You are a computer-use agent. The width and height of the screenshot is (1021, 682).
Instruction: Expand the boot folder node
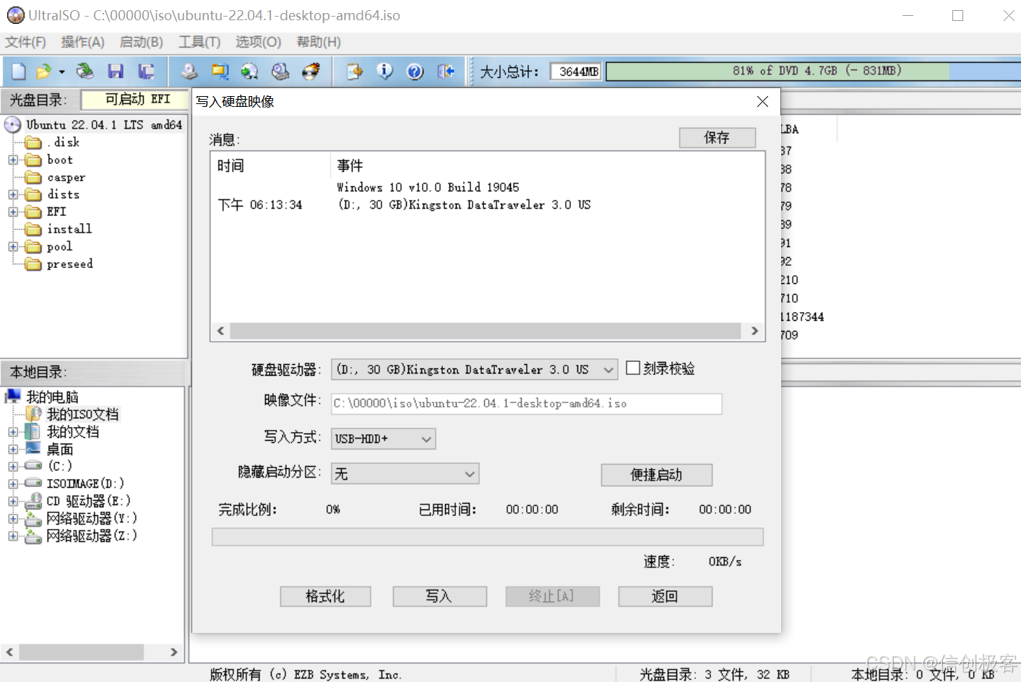[13, 160]
